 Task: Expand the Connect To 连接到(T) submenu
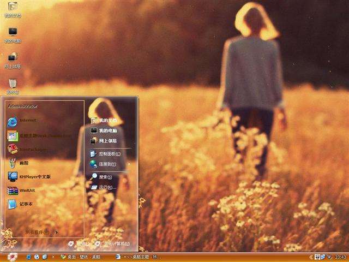coord(110,164)
